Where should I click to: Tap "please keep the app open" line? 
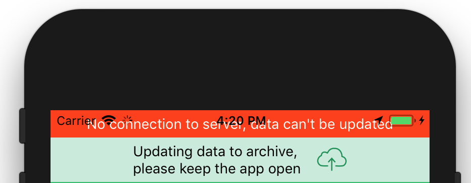click(217, 169)
